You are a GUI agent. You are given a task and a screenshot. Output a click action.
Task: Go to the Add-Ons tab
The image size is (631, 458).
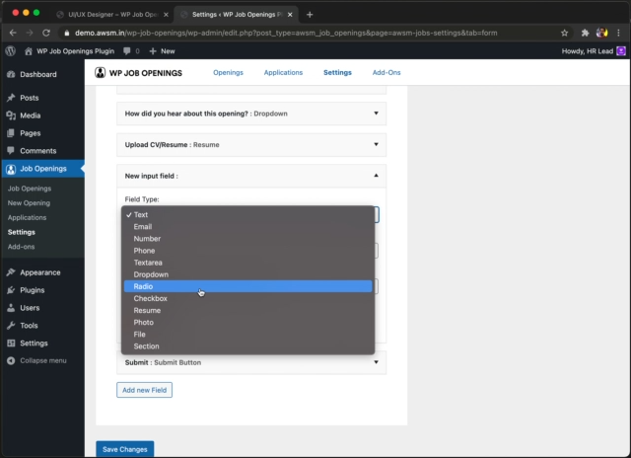386,72
